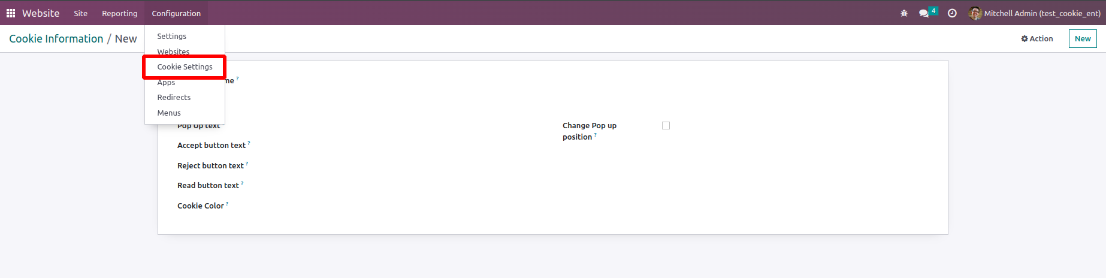The image size is (1106, 278).
Task: Open the Action gear dropdown
Action: pyautogui.click(x=1037, y=38)
